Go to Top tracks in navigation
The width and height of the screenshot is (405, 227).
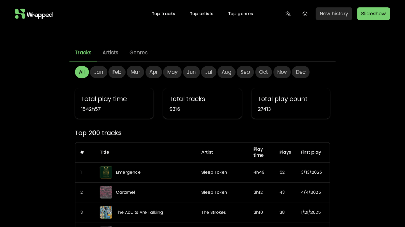pyautogui.click(x=163, y=14)
